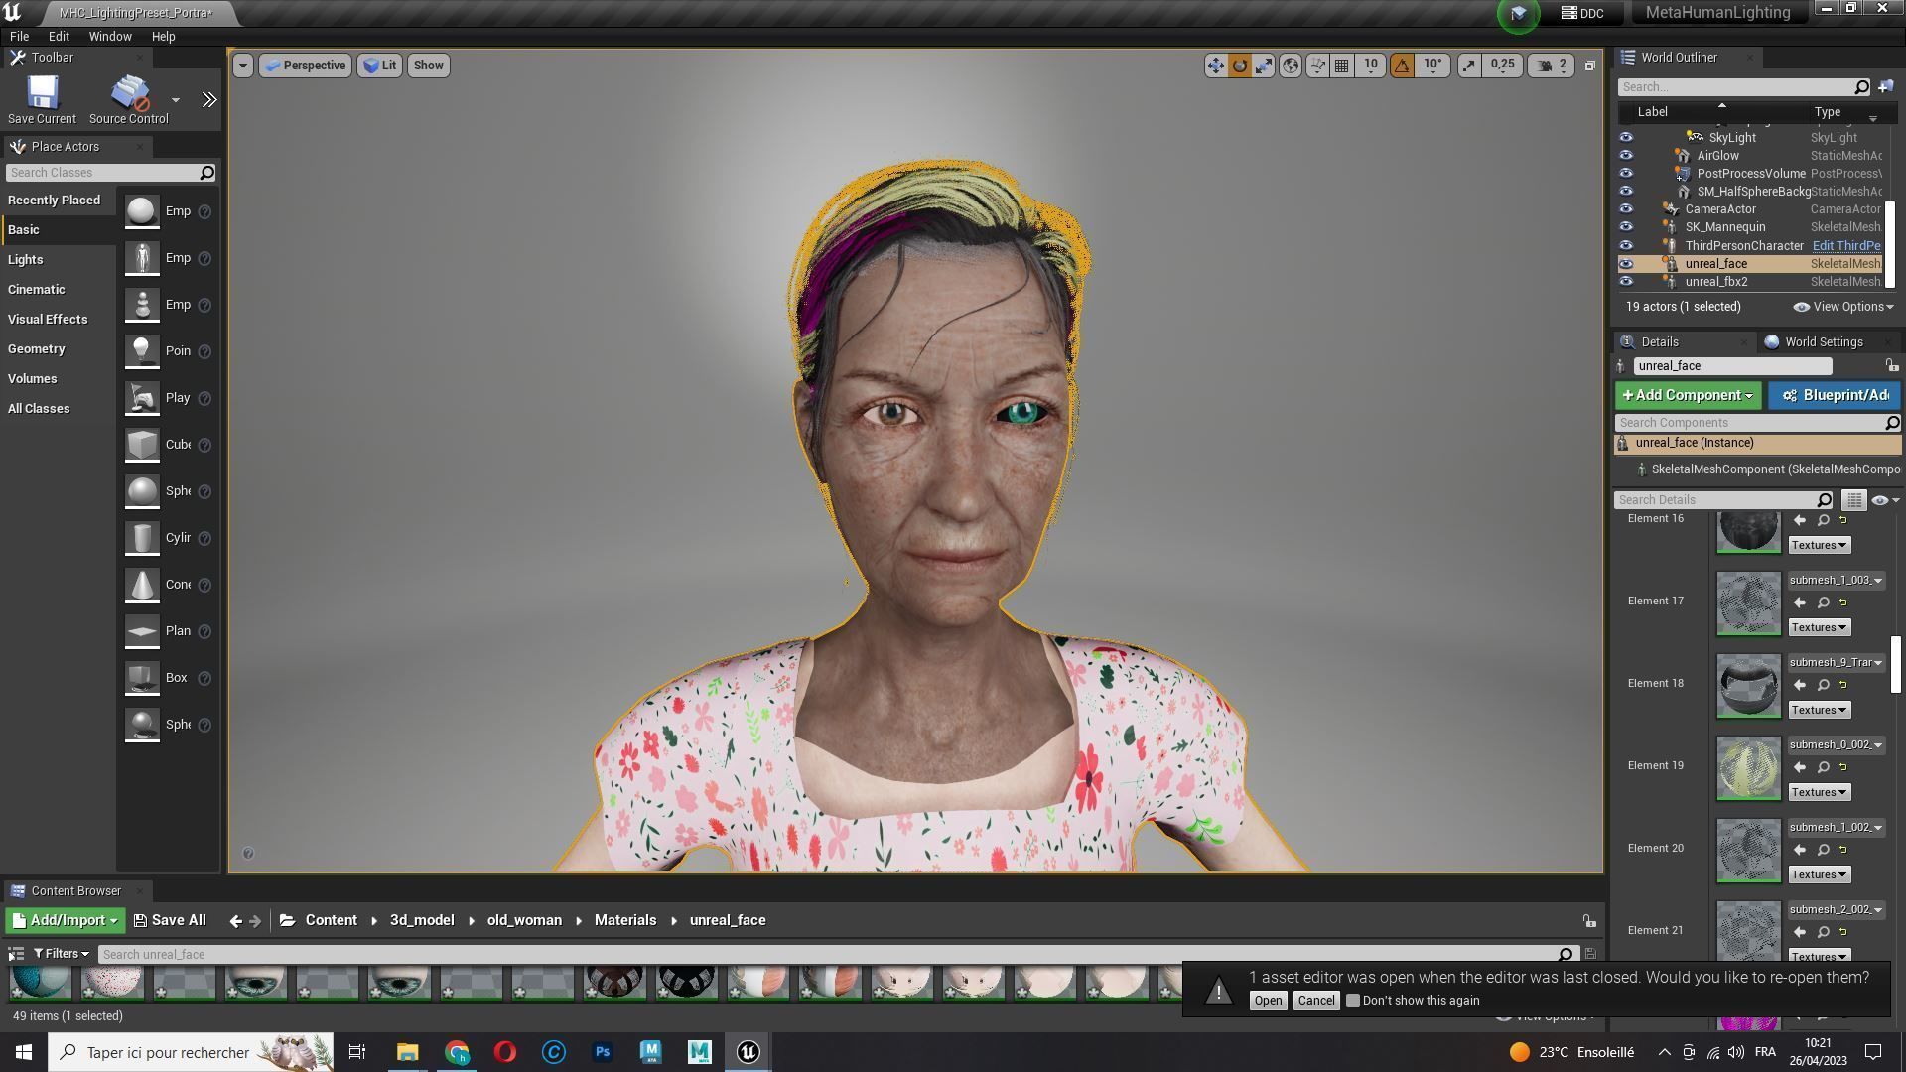Screen dimensions: 1906x1072
Task: Toggle scale snapping arrow icon
Action: (1468, 66)
